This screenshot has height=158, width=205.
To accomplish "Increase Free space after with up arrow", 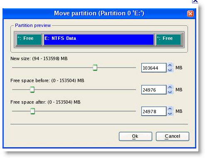I will (170, 109).
